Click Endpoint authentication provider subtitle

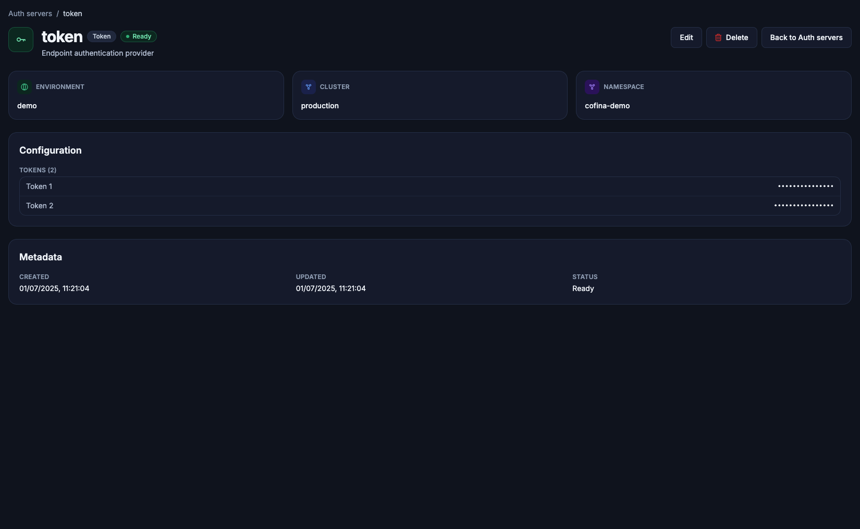point(98,53)
